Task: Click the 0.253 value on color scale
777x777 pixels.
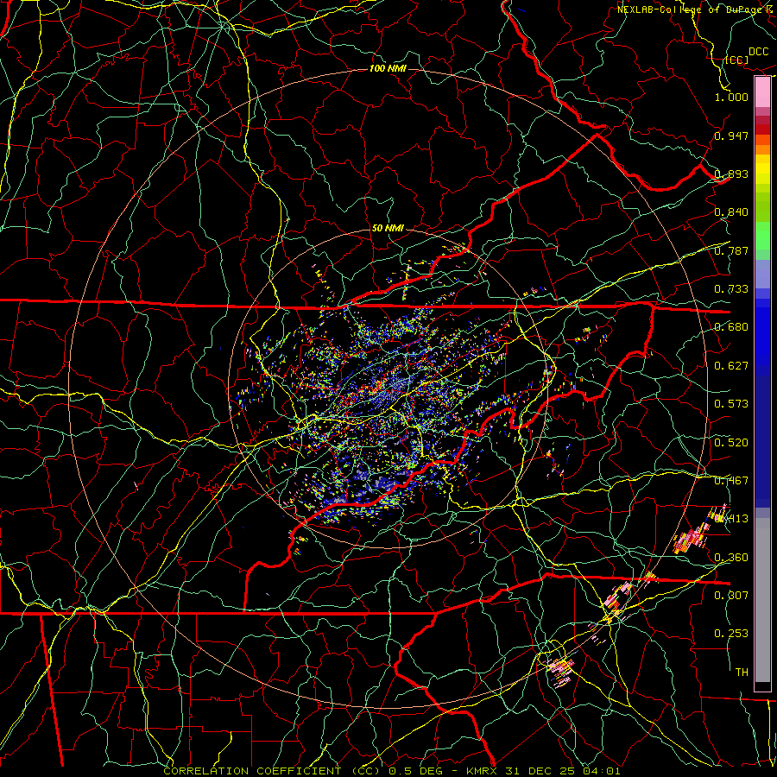Action: (x=731, y=634)
